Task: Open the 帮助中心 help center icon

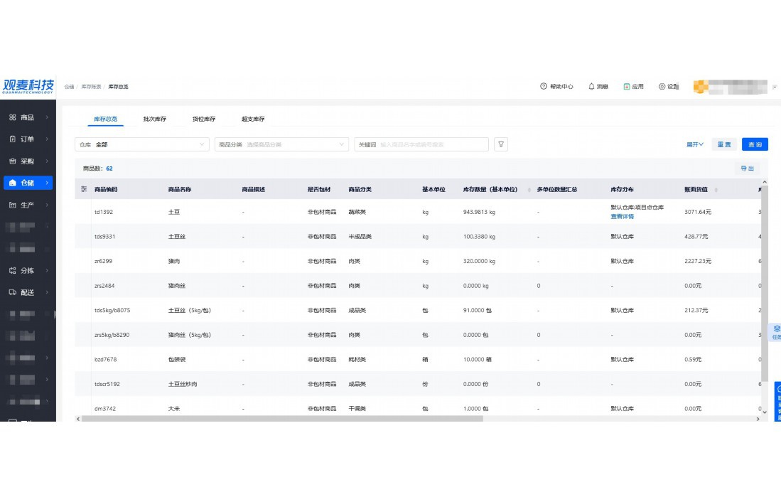Action: (x=544, y=87)
